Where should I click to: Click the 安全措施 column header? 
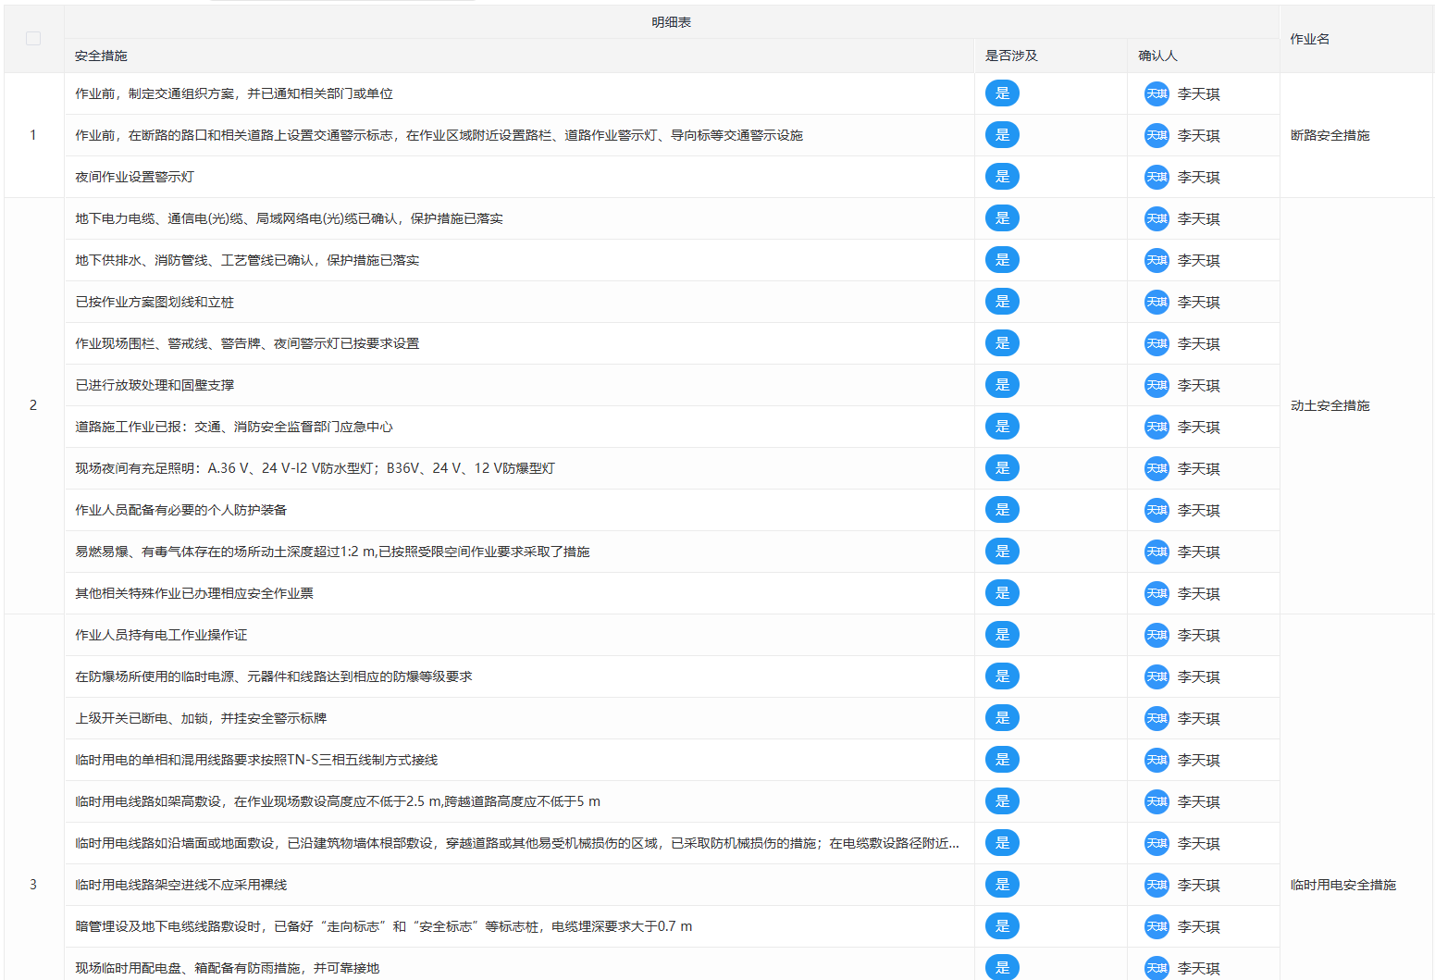coord(101,56)
